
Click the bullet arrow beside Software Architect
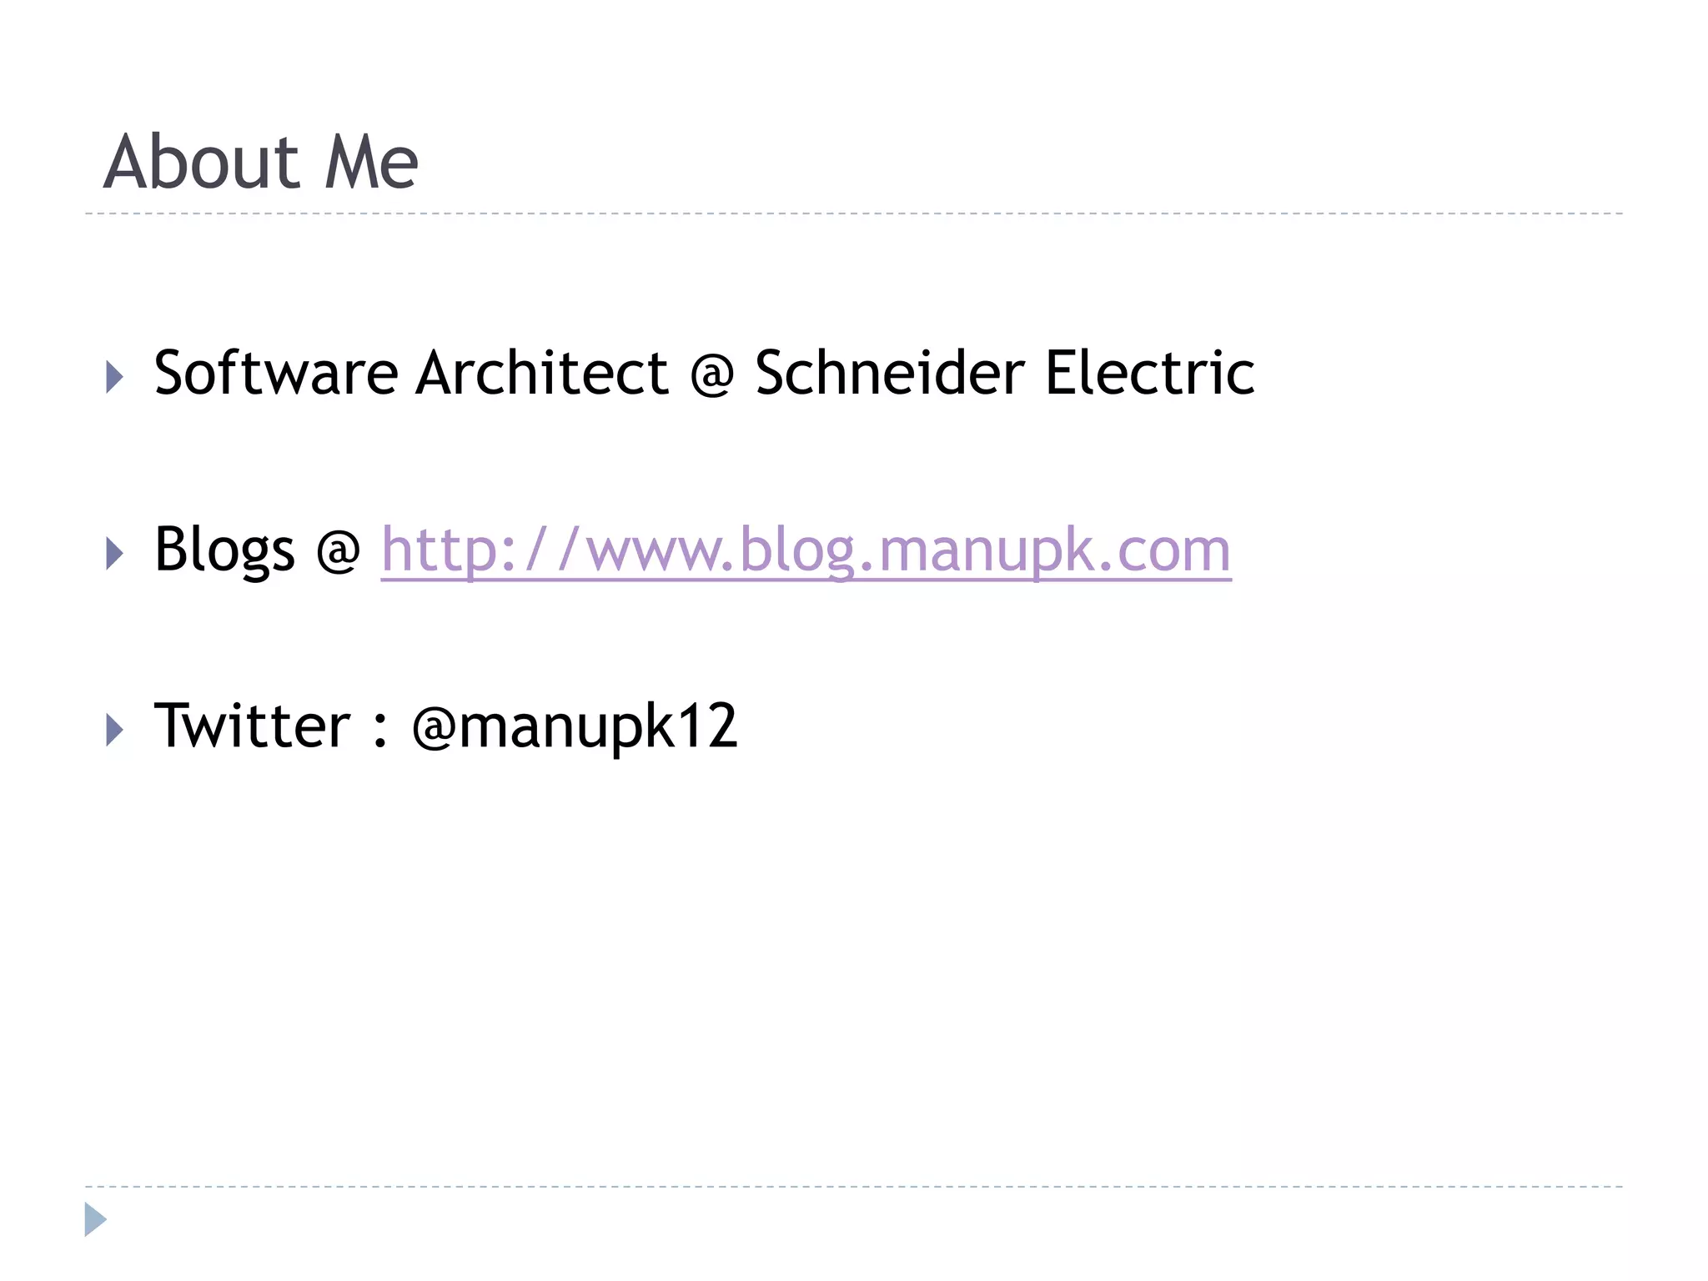pyautogui.click(x=115, y=377)
